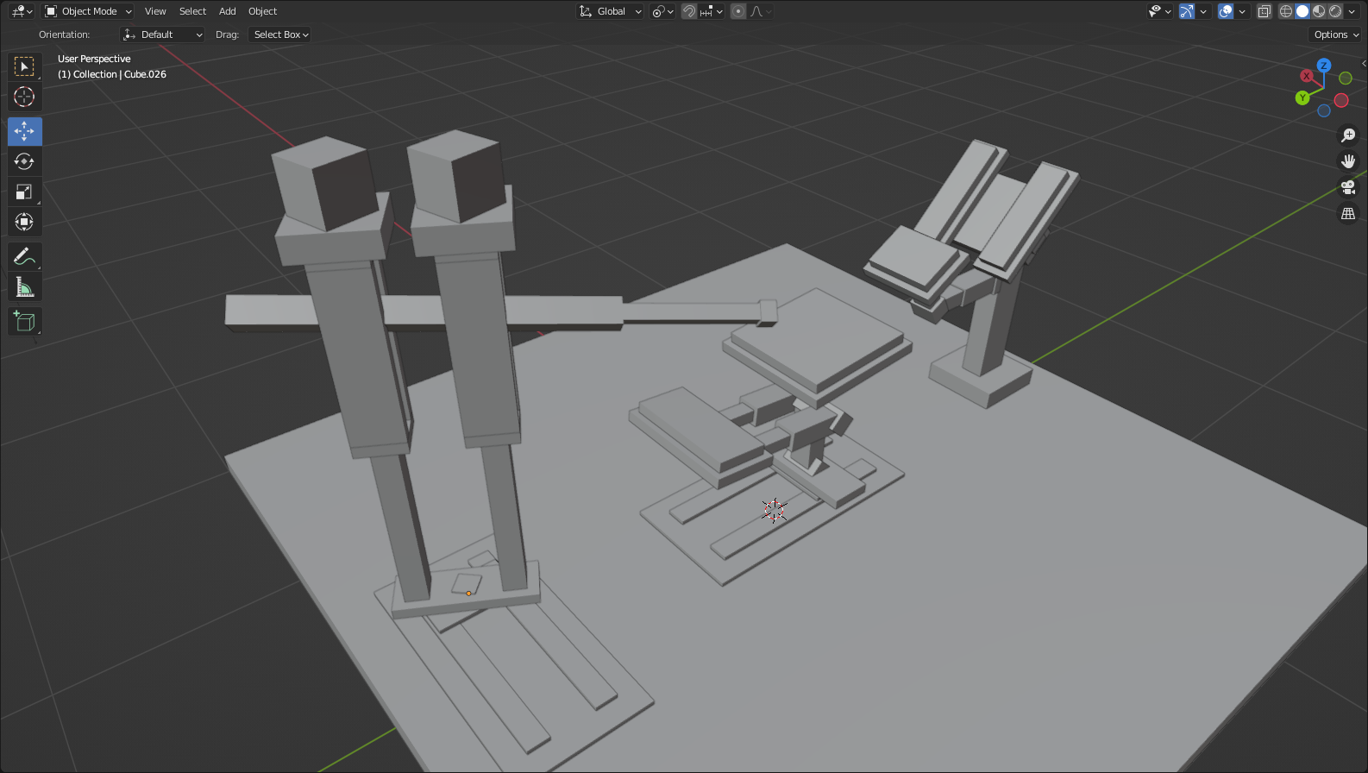The image size is (1368, 773).
Task: Open the Drag Select Box dropdown
Action: tap(280, 35)
